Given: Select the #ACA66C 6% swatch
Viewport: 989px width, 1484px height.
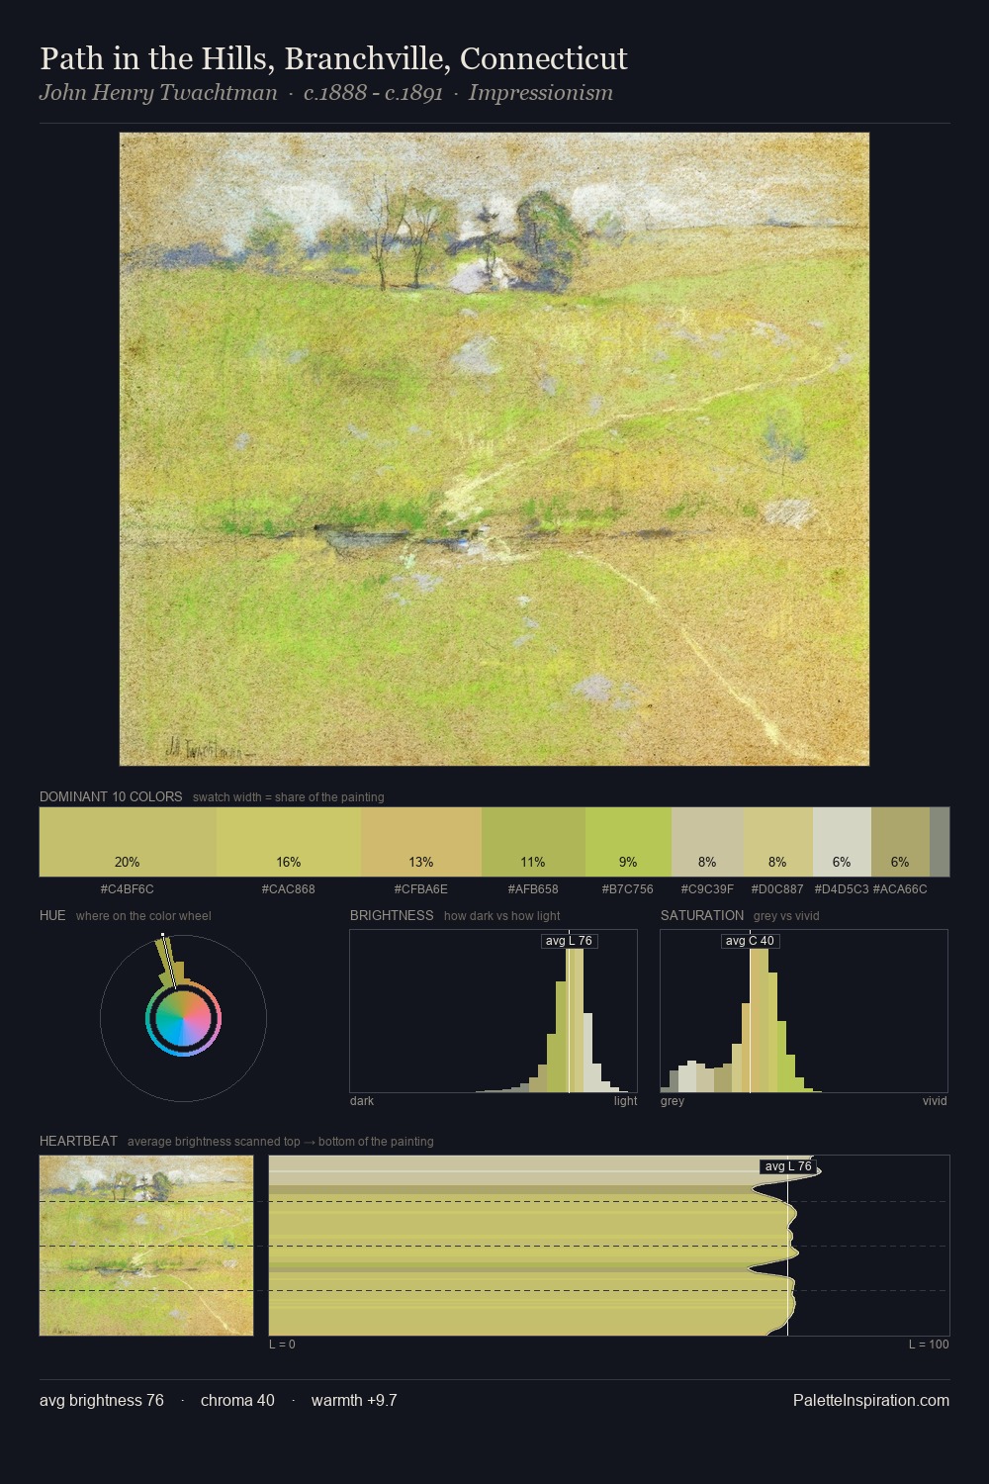Looking at the screenshot, I should point(900,842).
